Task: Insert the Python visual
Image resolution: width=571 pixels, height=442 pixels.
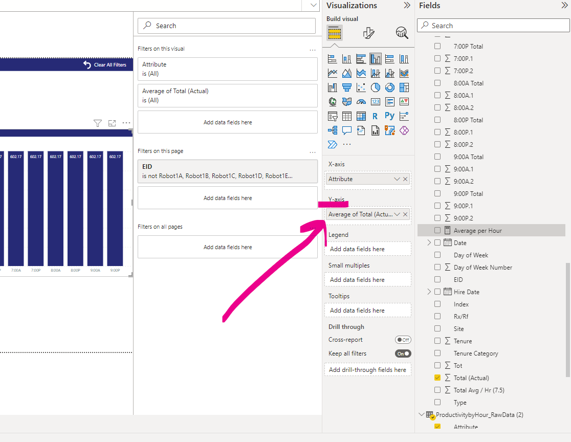Action: 390,116
